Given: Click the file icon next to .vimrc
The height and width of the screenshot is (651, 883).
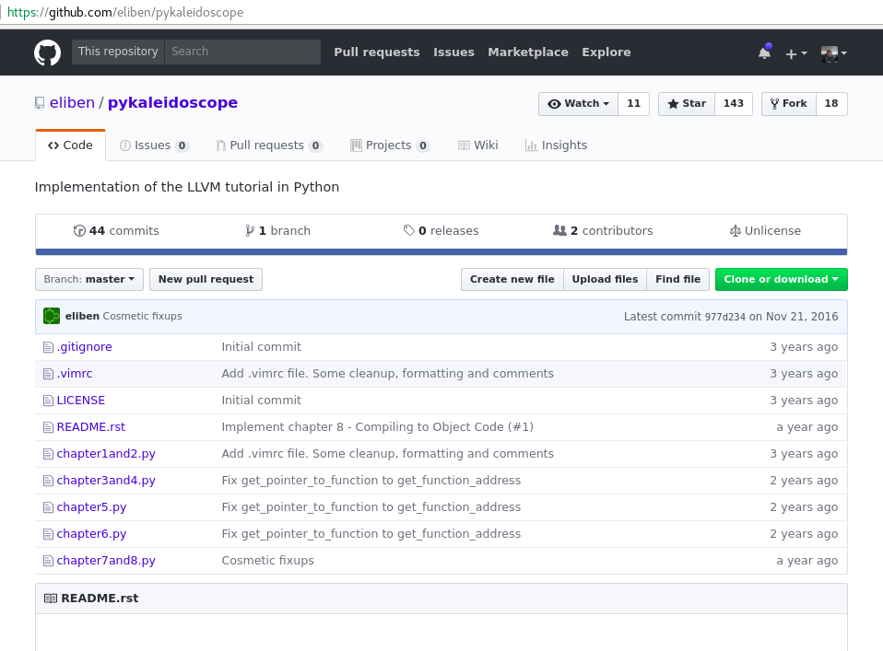Looking at the screenshot, I should [x=49, y=374].
